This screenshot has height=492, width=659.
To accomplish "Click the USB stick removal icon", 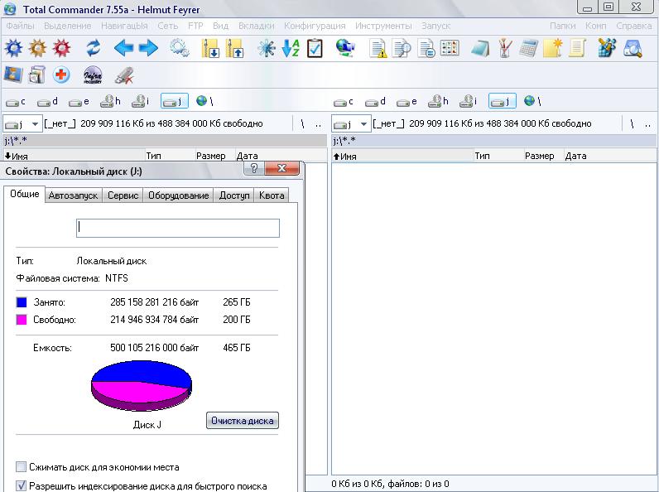I will [124, 75].
